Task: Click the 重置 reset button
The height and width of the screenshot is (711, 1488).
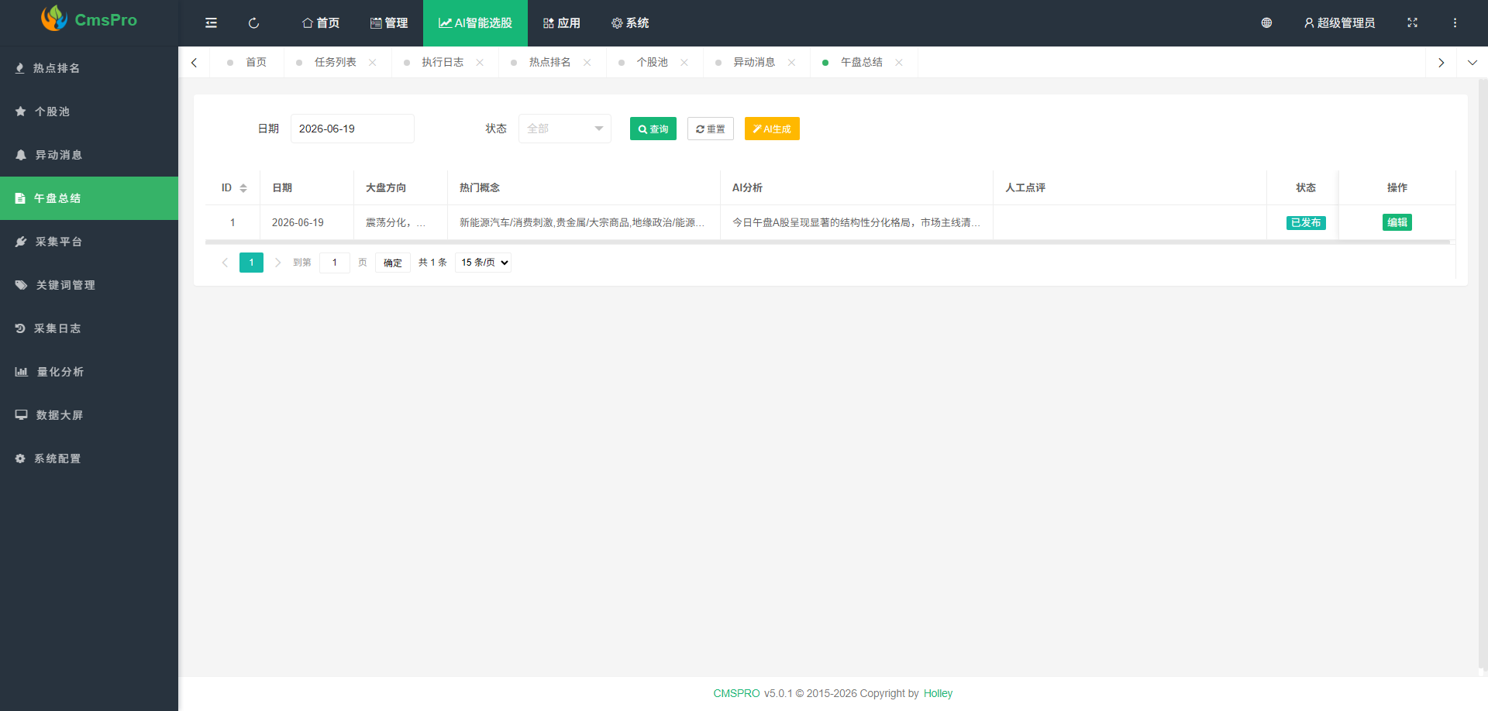Action: [711, 129]
